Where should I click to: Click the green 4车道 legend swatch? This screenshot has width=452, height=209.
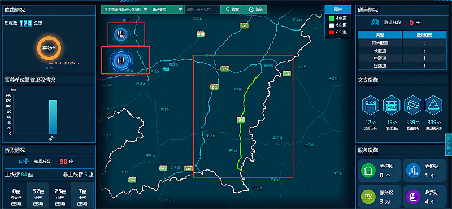click(x=332, y=18)
